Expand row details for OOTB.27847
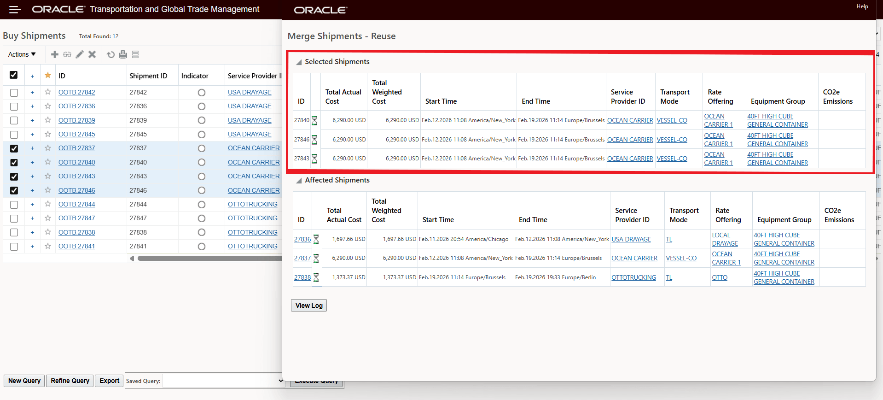 pos(32,218)
